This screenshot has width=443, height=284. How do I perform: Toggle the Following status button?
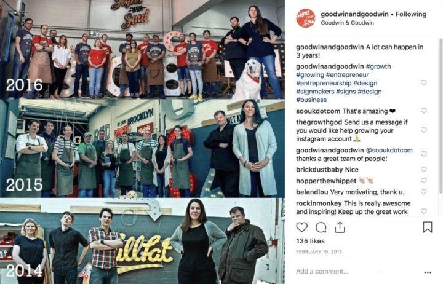411,14
